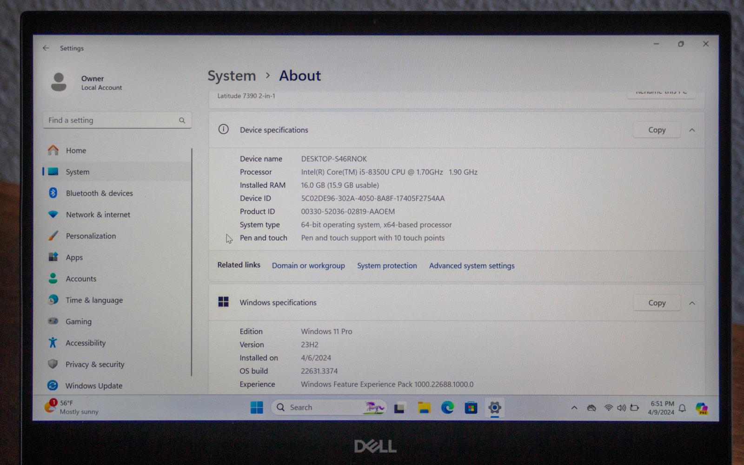Viewport: 744px width, 465px height.
Task: Open Home in Settings sidebar
Action: coord(76,151)
